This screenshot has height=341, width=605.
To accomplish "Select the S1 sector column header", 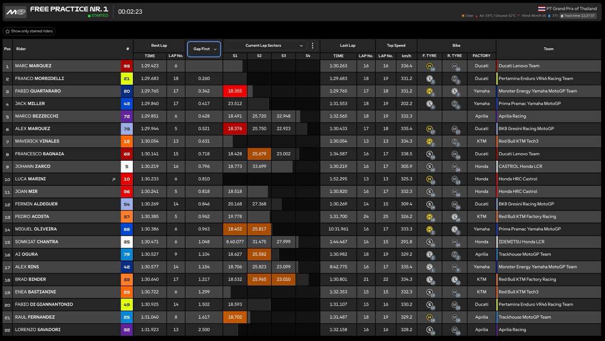I will (235, 56).
